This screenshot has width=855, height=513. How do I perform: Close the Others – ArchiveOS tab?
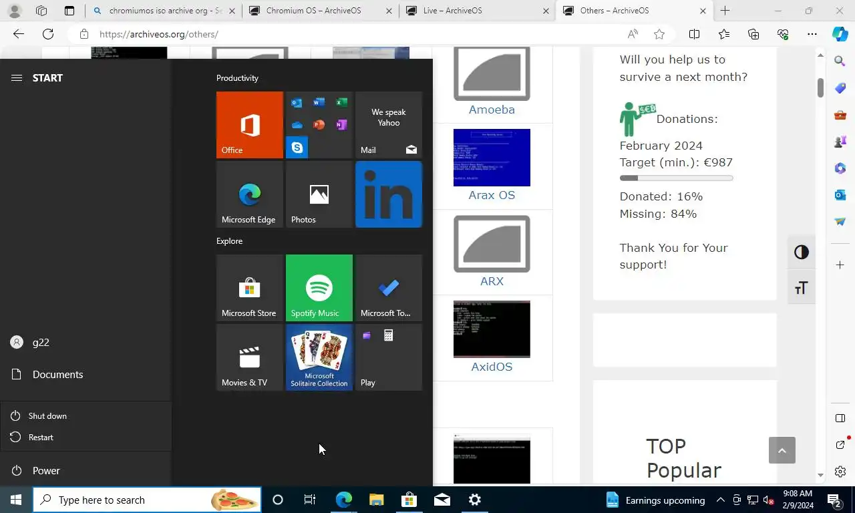click(x=703, y=11)
